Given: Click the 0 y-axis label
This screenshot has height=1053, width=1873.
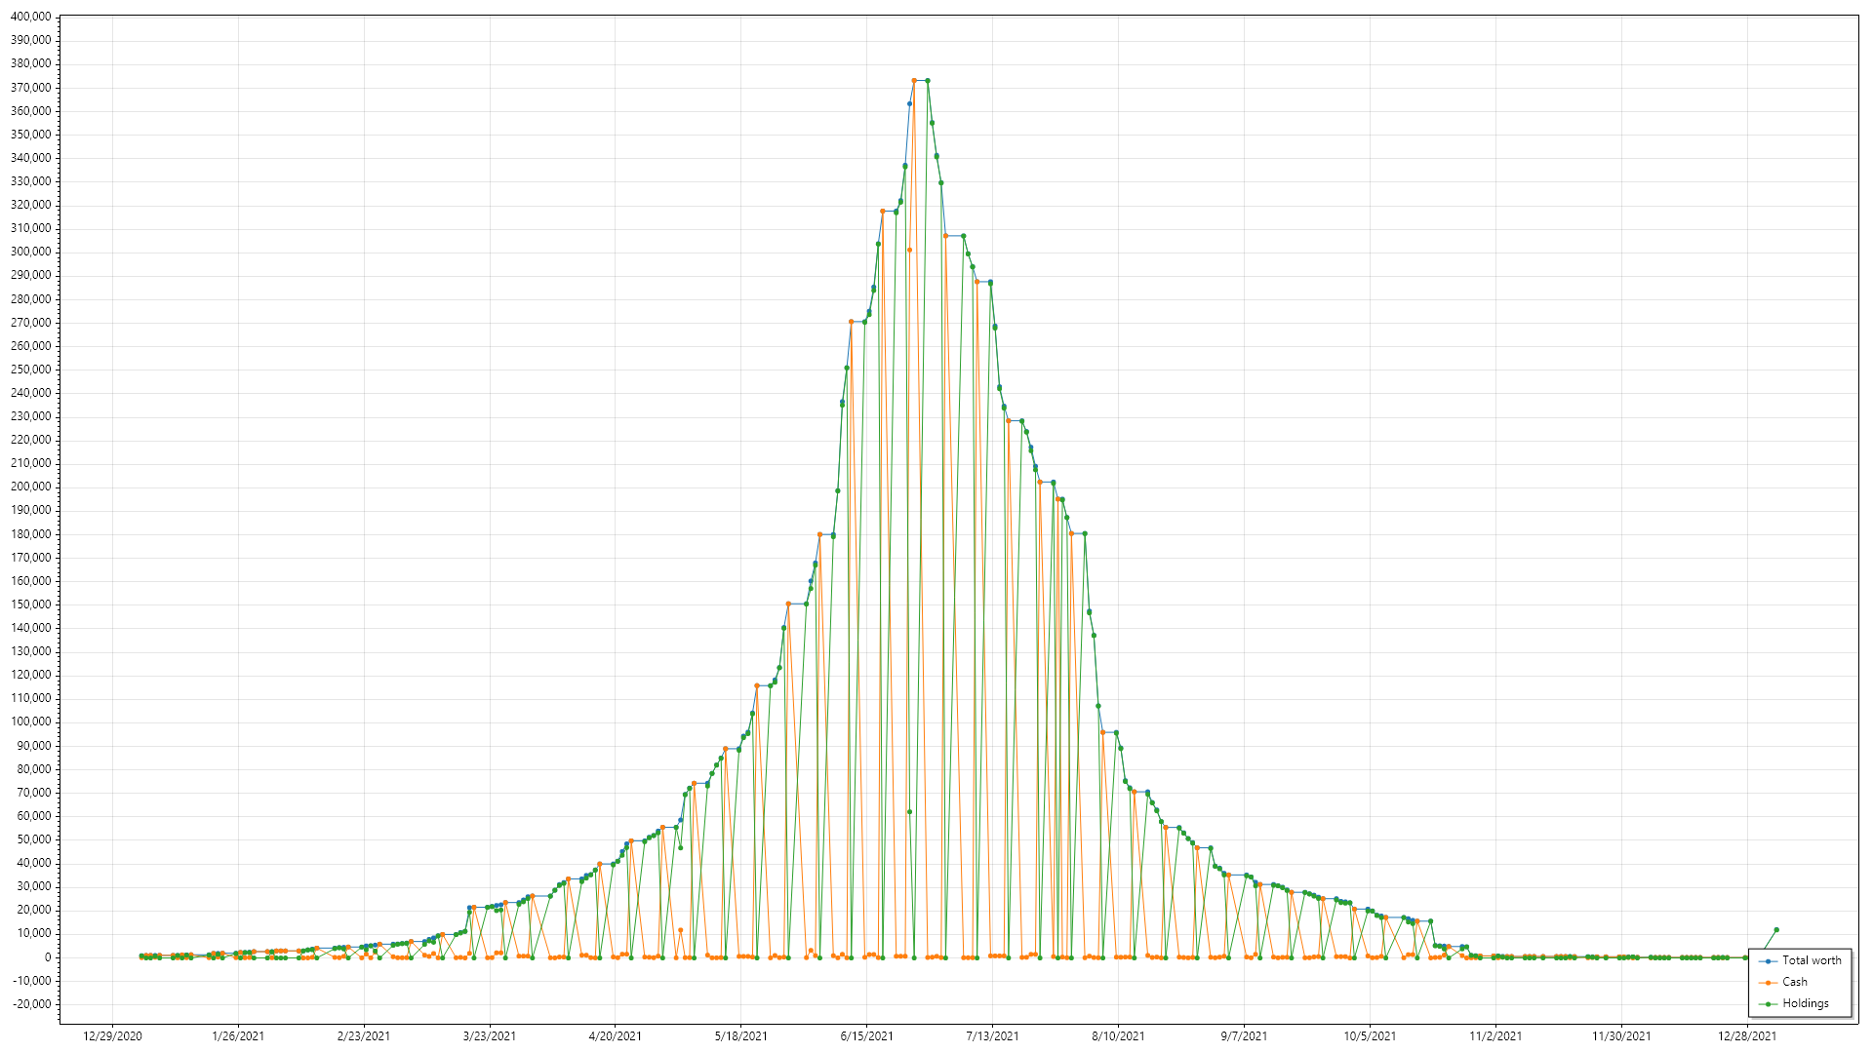Looking at the screenshot, I should tap(48, 957).
